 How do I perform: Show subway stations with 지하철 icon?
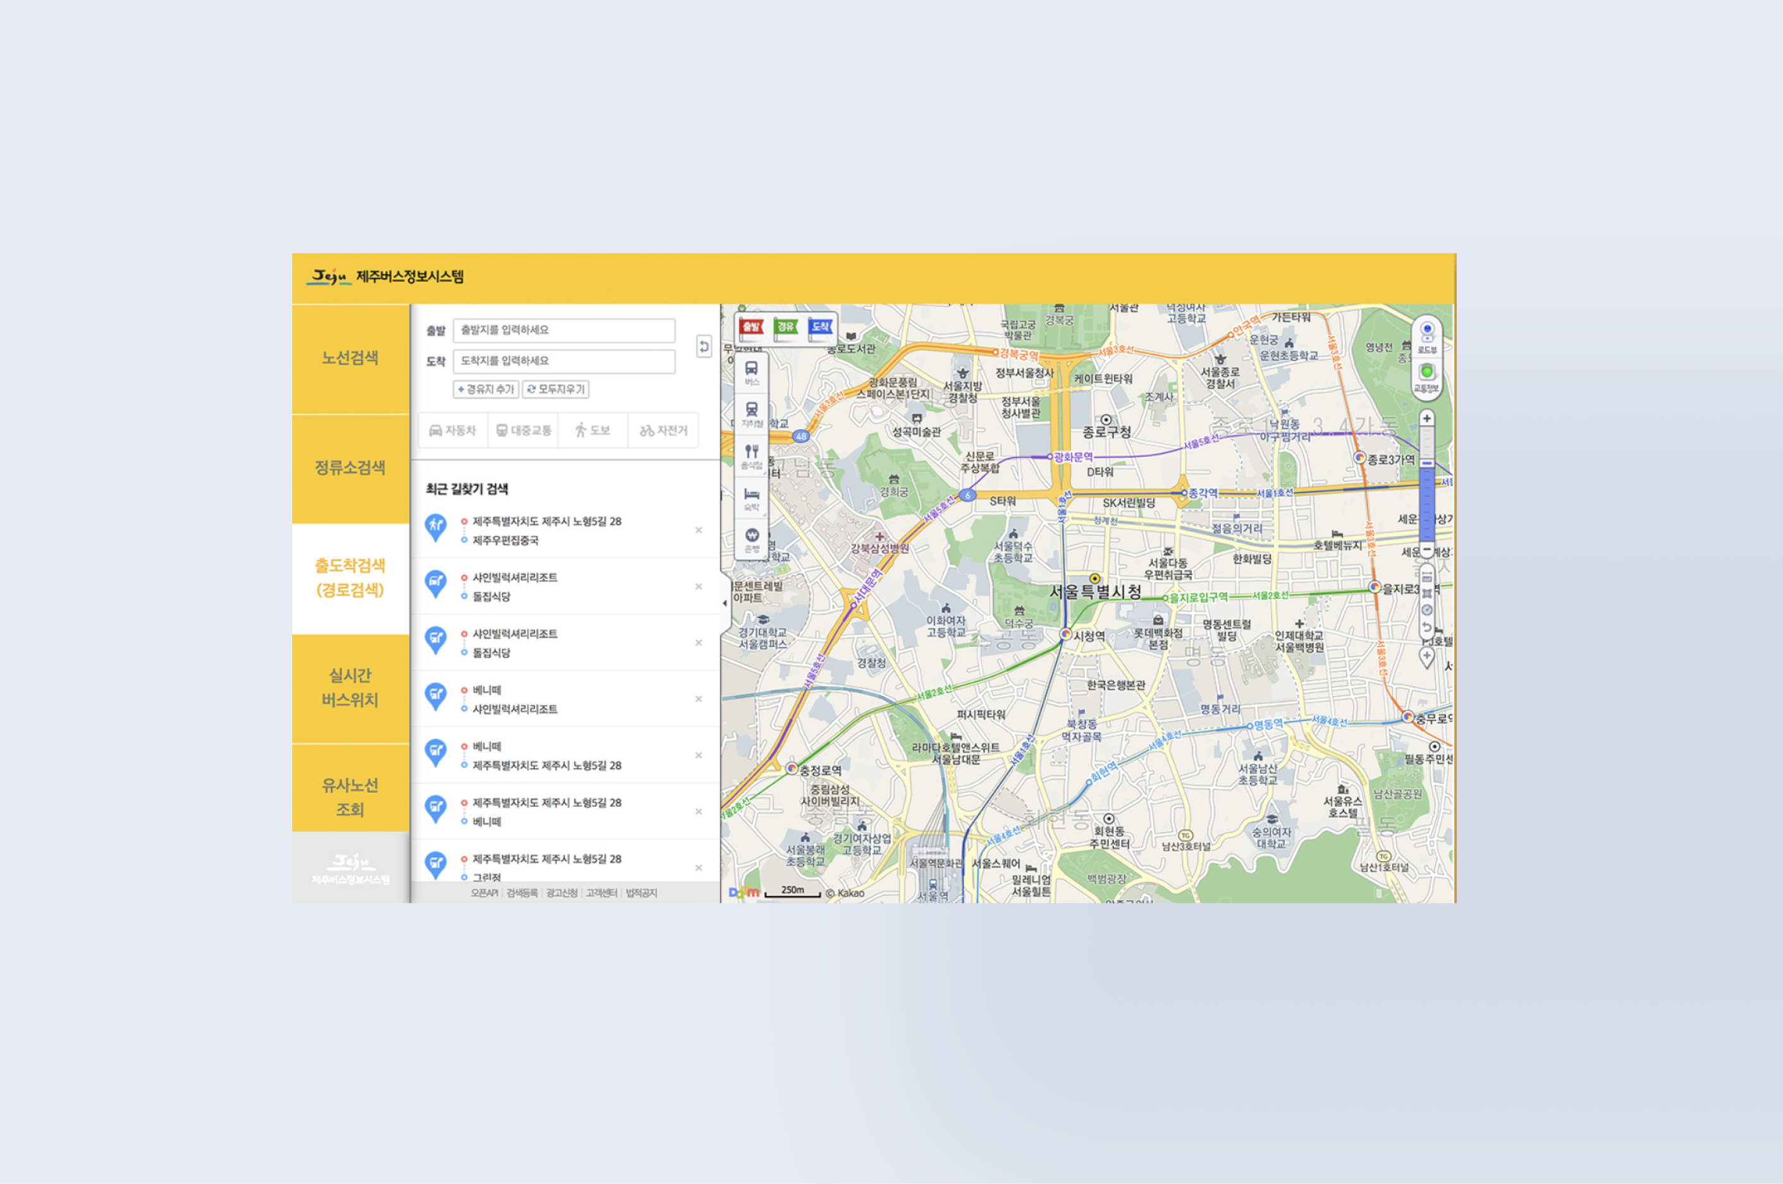coord(752,414)
